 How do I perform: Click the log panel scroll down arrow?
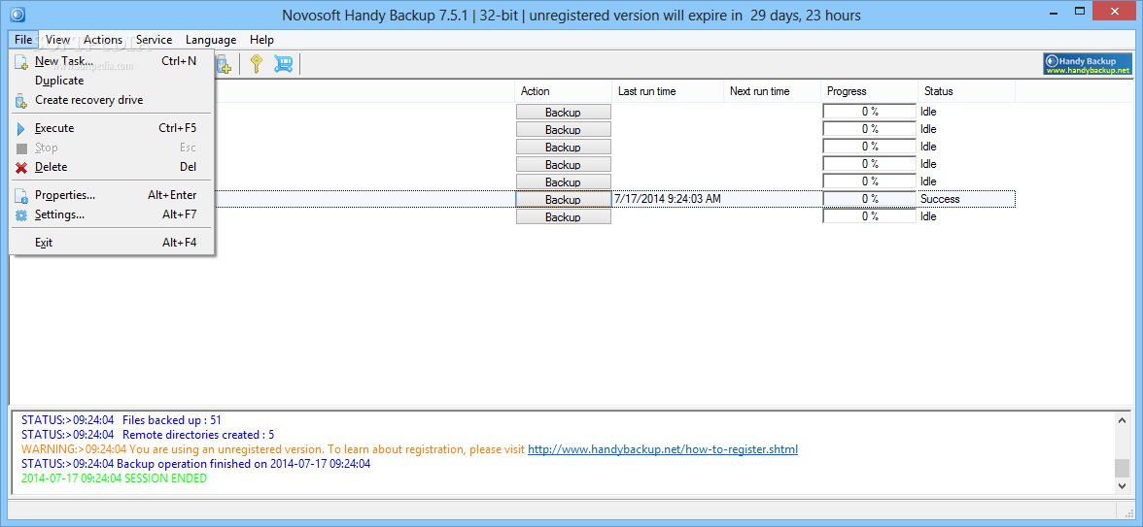(1122, 485)
